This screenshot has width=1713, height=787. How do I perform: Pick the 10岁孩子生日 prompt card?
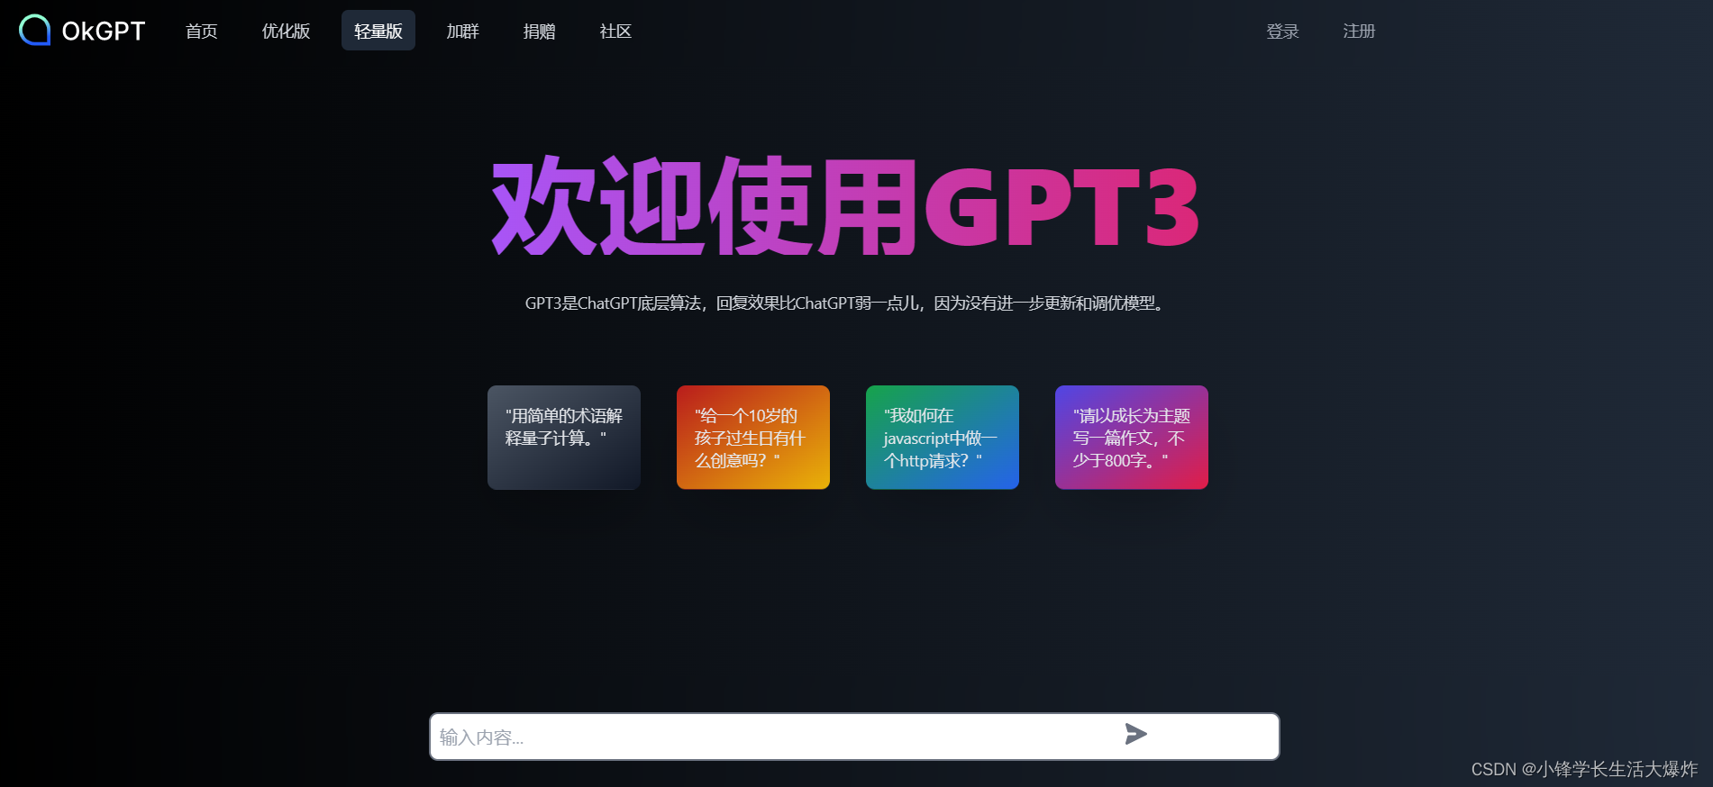click(753, 438)
